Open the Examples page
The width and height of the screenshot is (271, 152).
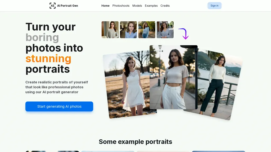tap(151, 6)
